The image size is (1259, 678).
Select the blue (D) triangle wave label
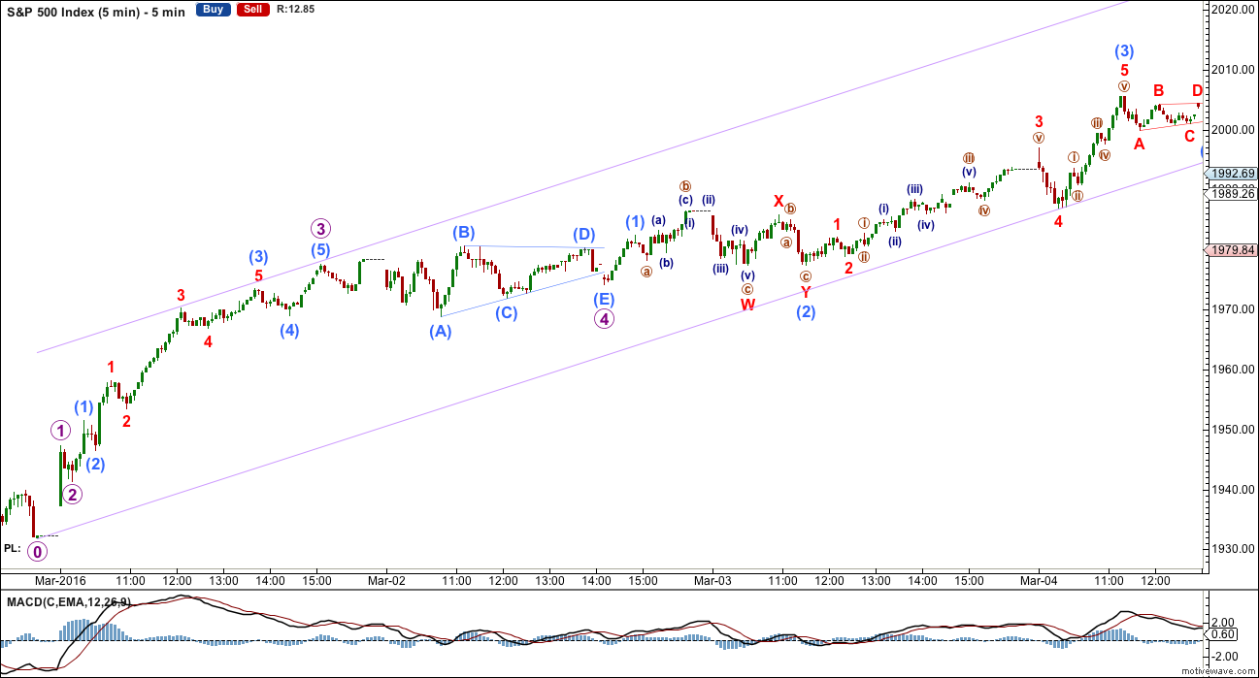pyautogui.click(x=583, y=234)
